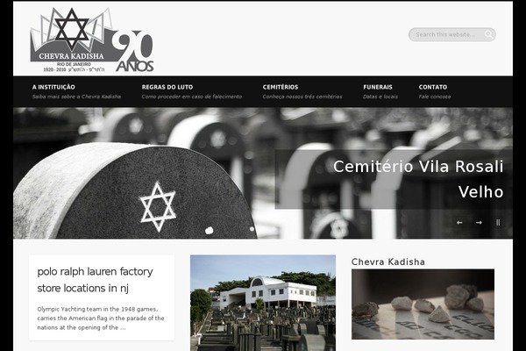Viewport: 526px width, 351px height.
Task: Click the Olympic Yachting team excerpt text
Action: (101, 318)
